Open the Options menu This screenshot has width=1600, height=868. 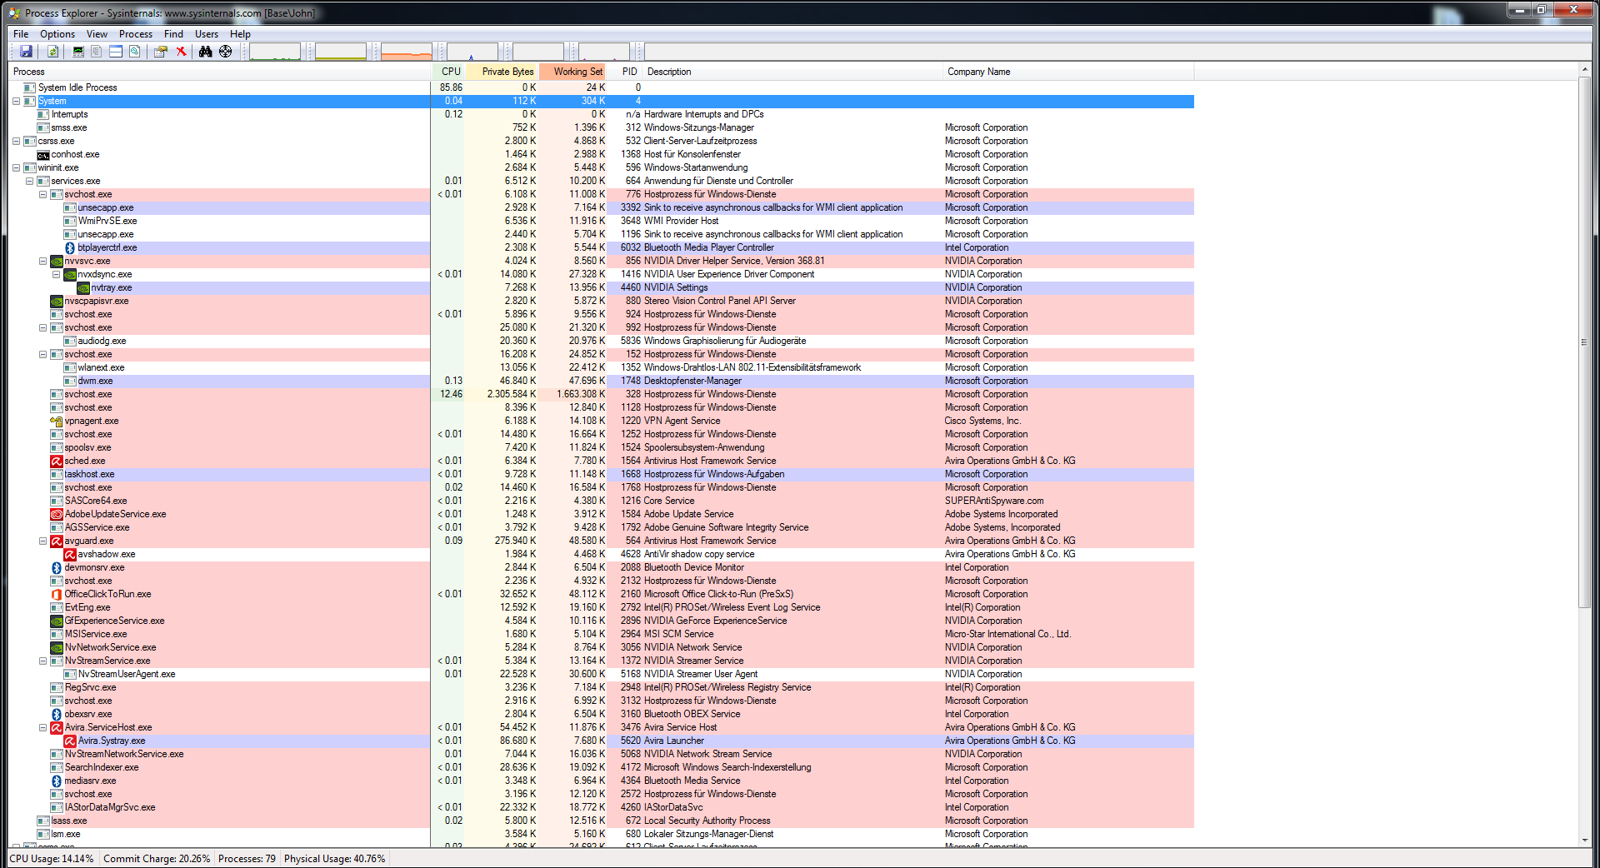tap(57, 34)
